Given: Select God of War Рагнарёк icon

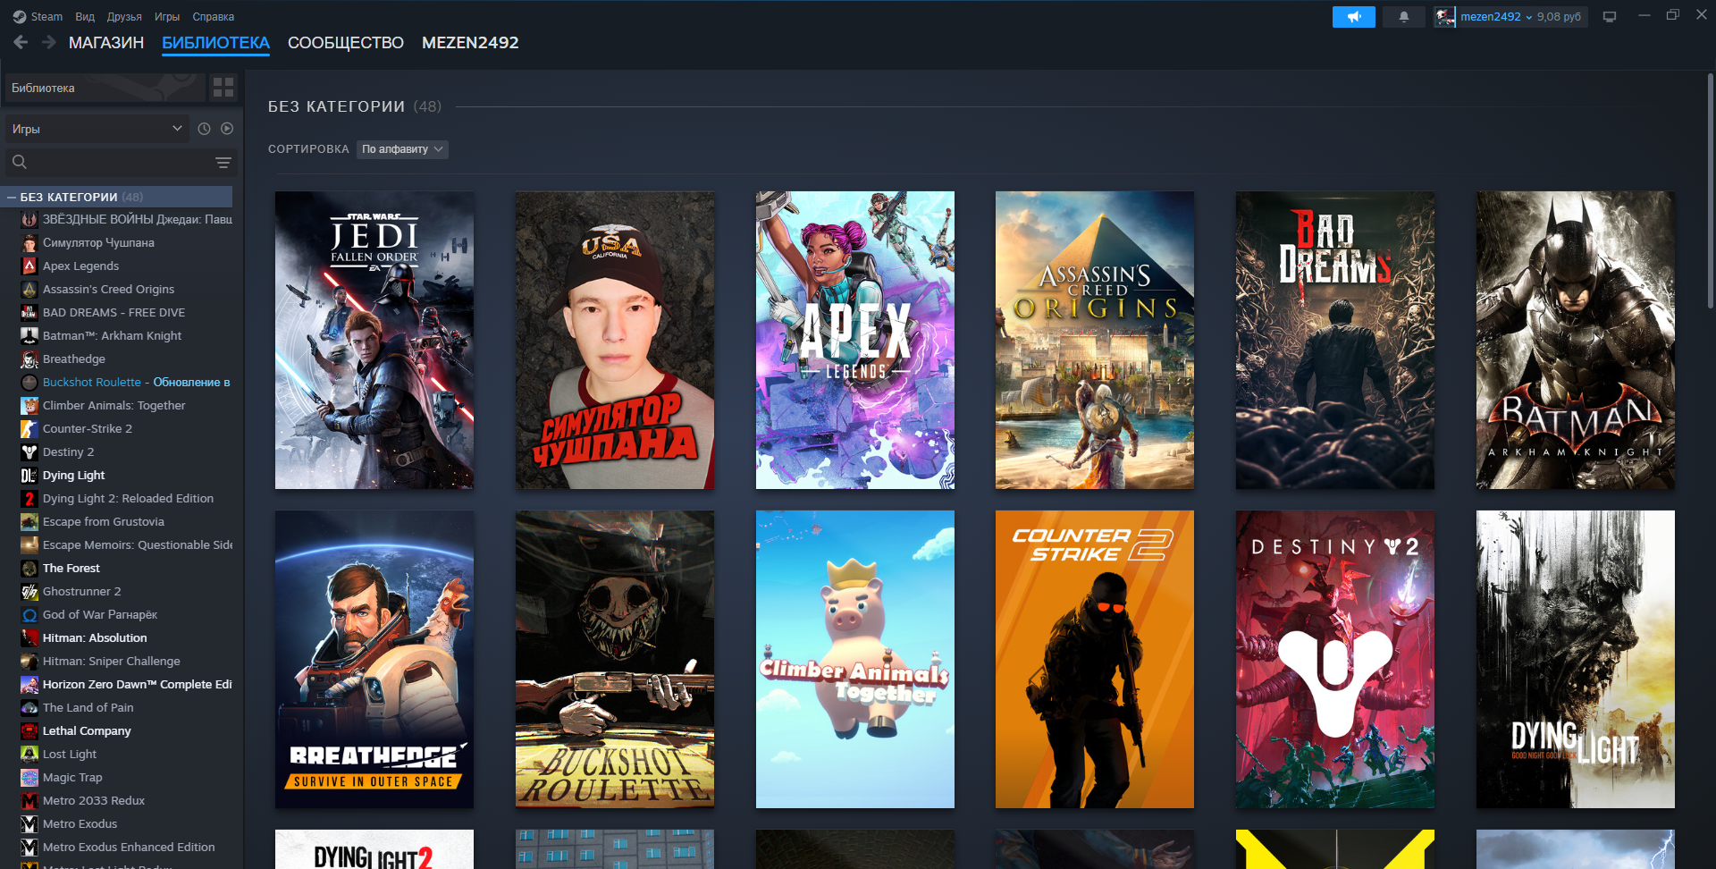Looking at the screenshot, I should click(x=29, y=614).
